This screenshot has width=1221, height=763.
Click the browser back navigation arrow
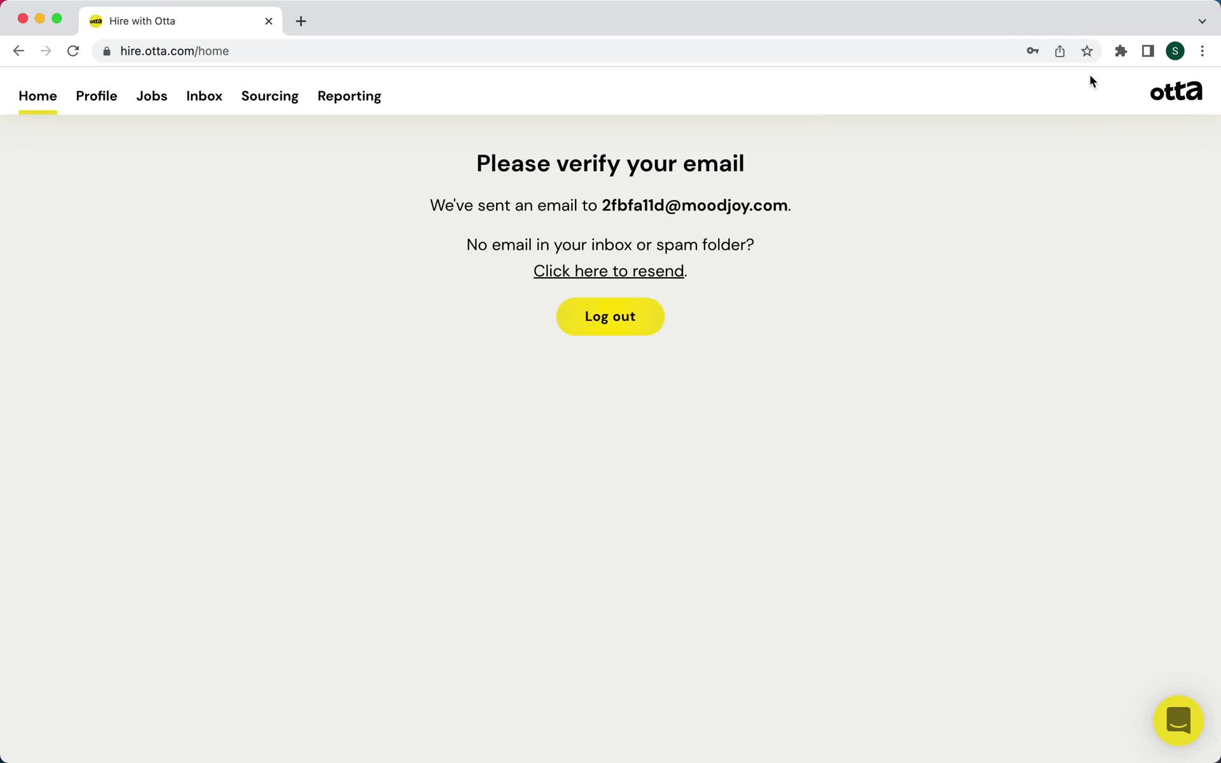pos(18,51)
